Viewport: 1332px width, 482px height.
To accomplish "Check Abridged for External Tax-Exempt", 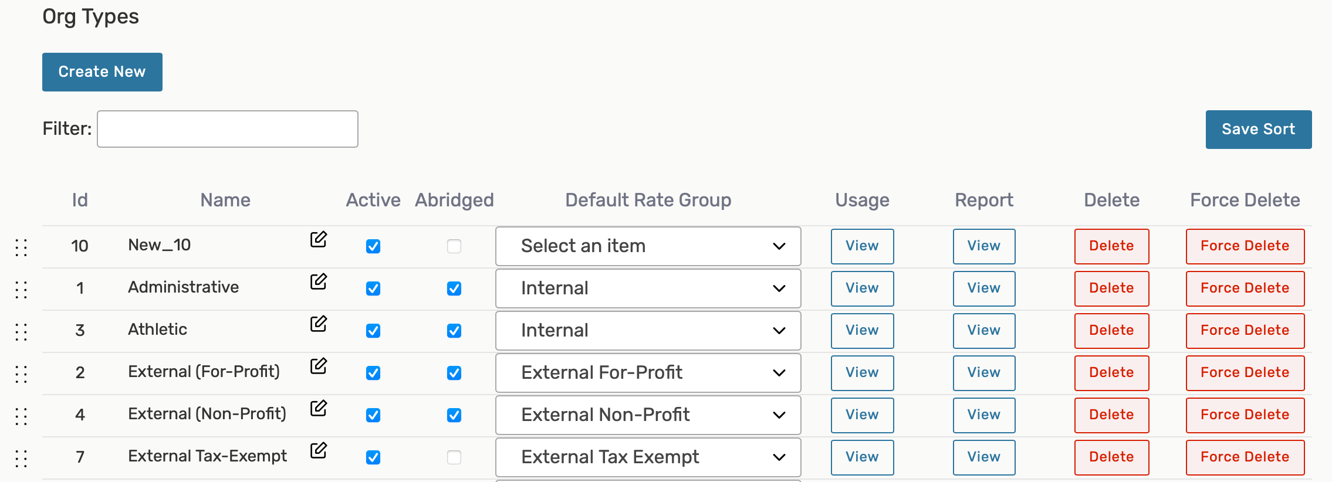I will [454, 457].
